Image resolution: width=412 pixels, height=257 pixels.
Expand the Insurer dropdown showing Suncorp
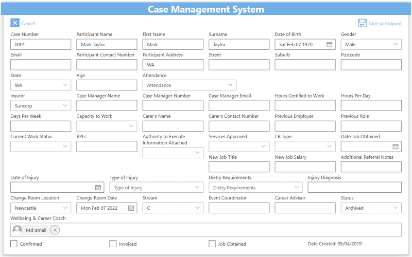(41, 106)
